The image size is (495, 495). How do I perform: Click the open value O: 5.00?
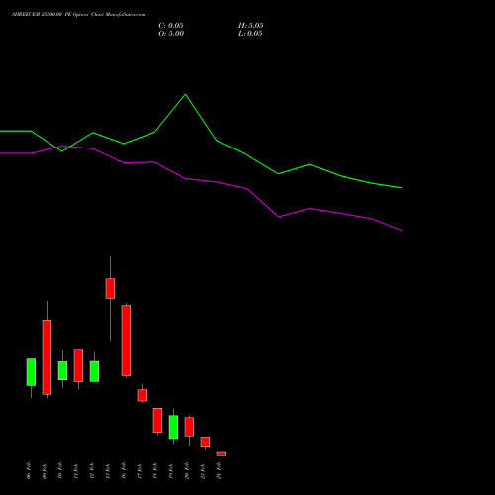(171, 34)
